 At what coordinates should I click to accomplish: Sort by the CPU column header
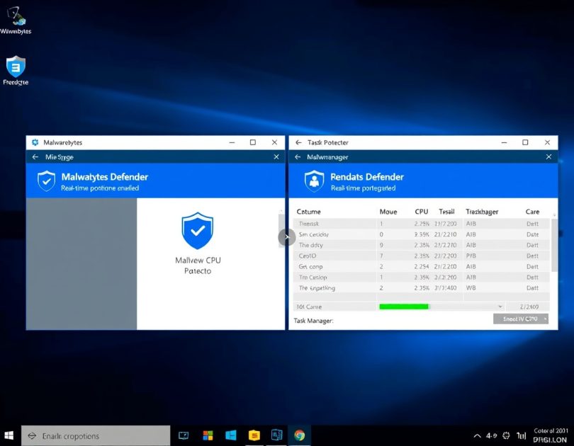tap(422, 212)
